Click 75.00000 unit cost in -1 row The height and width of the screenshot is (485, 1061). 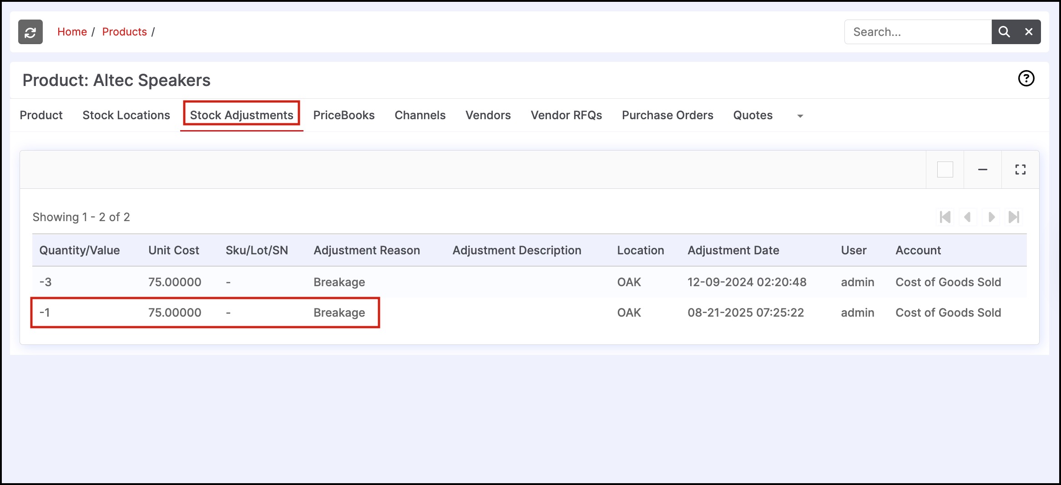click(x=175, y=313)
